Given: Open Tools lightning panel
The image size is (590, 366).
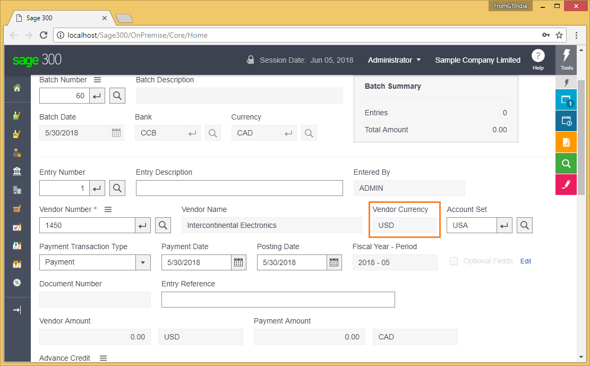Looking at the screenshot, I should click(566, 59).
